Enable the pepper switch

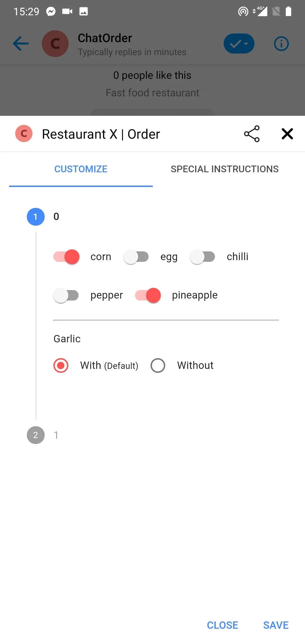coord(66,295)
